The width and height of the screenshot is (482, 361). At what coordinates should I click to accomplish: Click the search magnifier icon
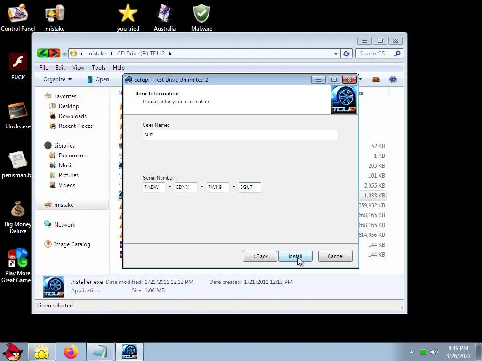[397, 54]
